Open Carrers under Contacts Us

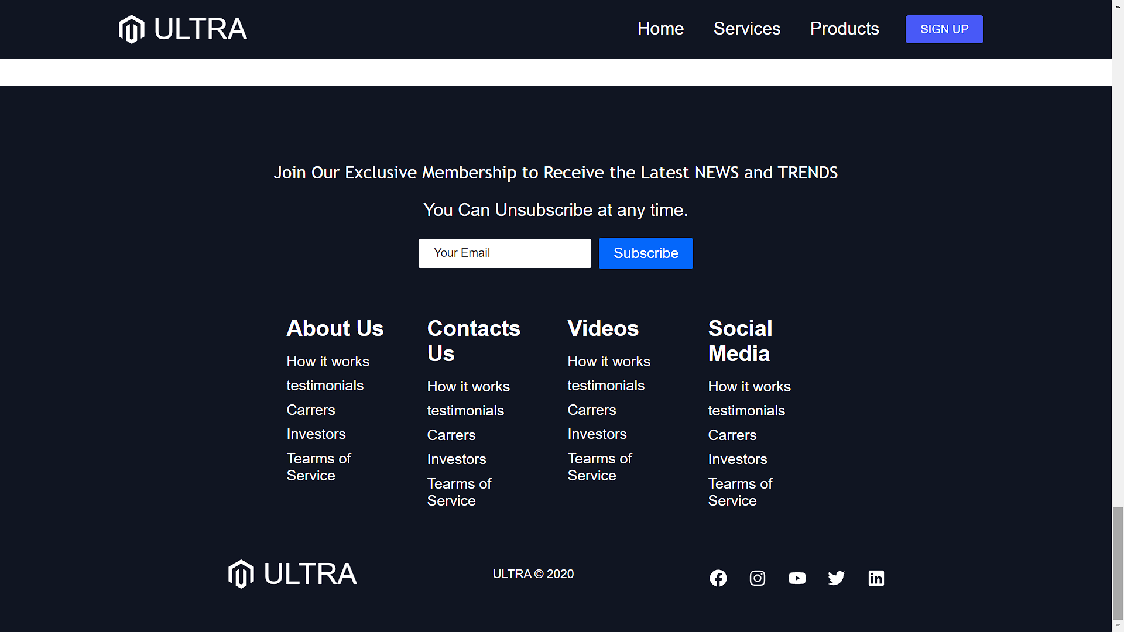click(451, 435)
